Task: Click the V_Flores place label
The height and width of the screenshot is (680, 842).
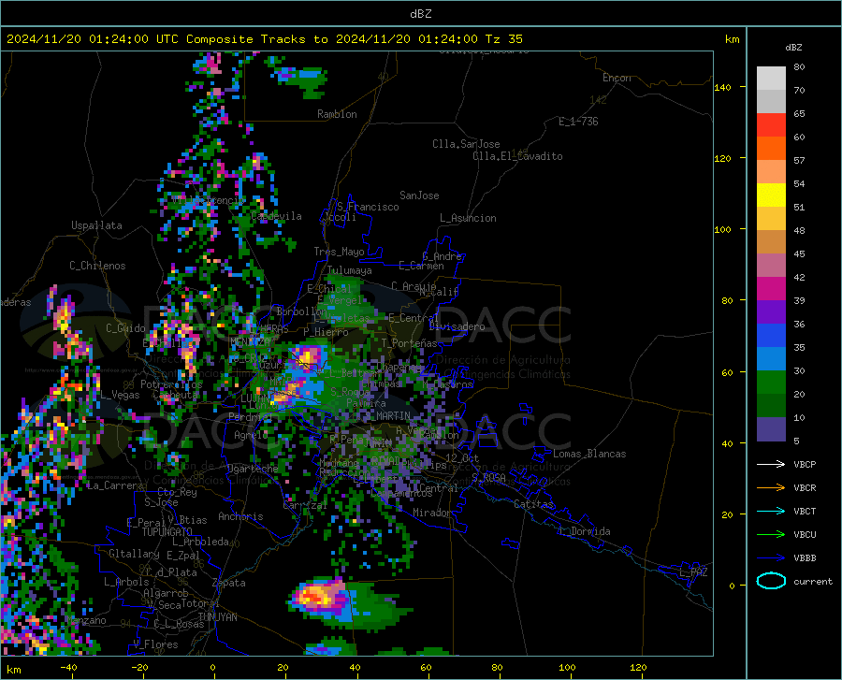Action: click(155, 644)
